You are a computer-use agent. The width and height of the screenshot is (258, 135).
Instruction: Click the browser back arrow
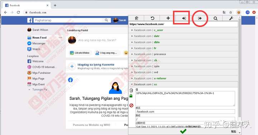pos(6,12)
